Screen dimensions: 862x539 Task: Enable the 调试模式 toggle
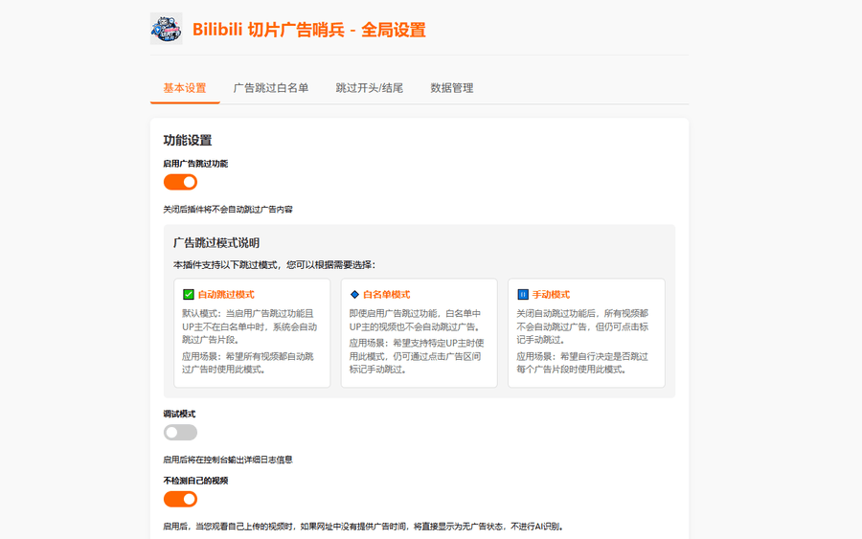pos(180,433)
